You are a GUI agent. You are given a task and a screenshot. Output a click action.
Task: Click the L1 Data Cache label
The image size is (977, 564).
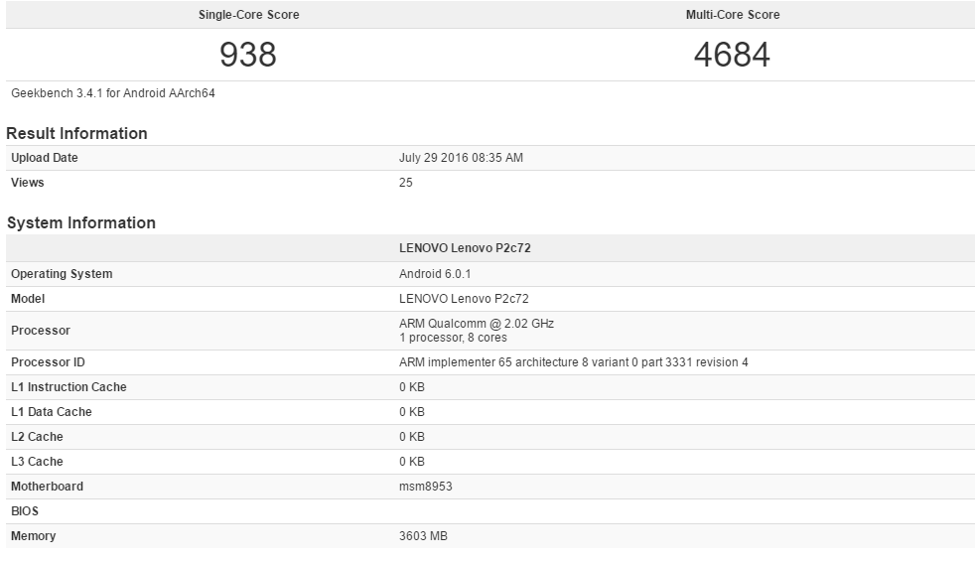pyautogui.click(x=51, y=412)
